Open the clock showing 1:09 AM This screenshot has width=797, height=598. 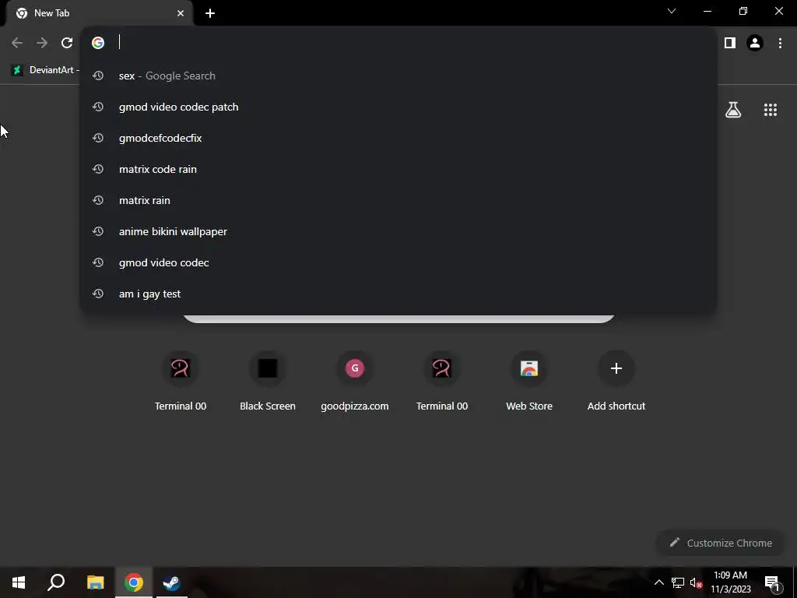(730, 582)
